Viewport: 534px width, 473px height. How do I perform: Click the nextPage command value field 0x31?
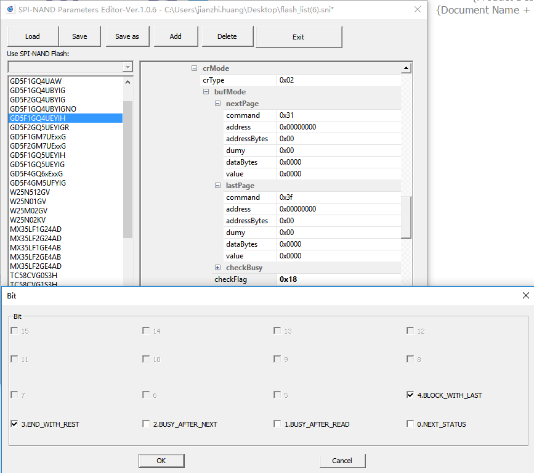[338, 115]
